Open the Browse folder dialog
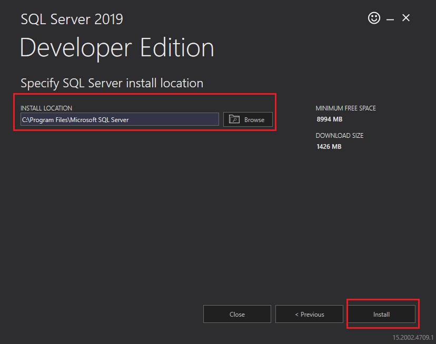 (x=248, y=119)
